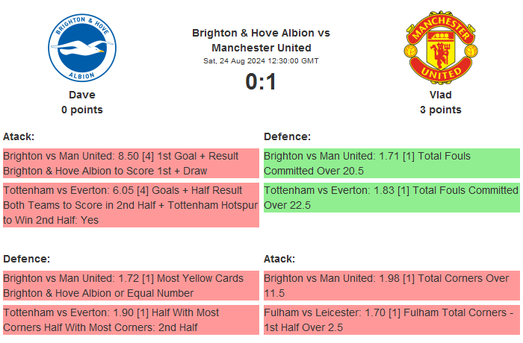
Task: Open the Most Yellow Cards 1.72 bet
Action: coord(131,286)
